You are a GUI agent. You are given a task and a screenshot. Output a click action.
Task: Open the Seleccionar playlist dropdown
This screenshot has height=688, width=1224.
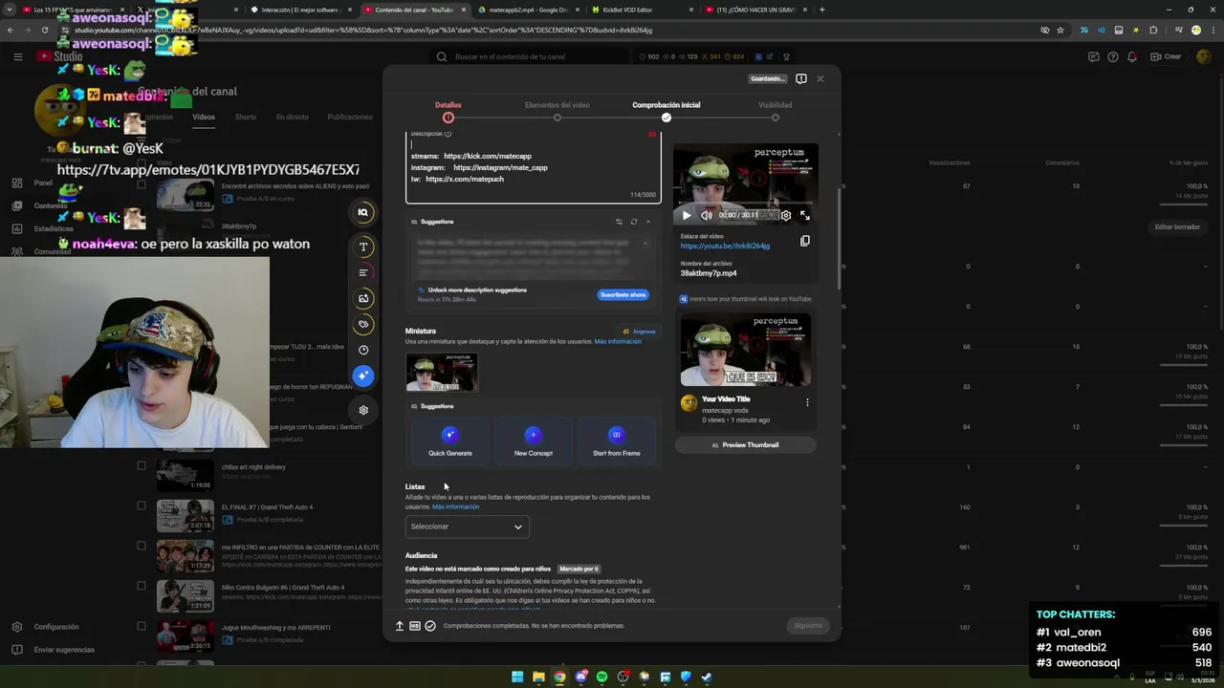(467, 527)
